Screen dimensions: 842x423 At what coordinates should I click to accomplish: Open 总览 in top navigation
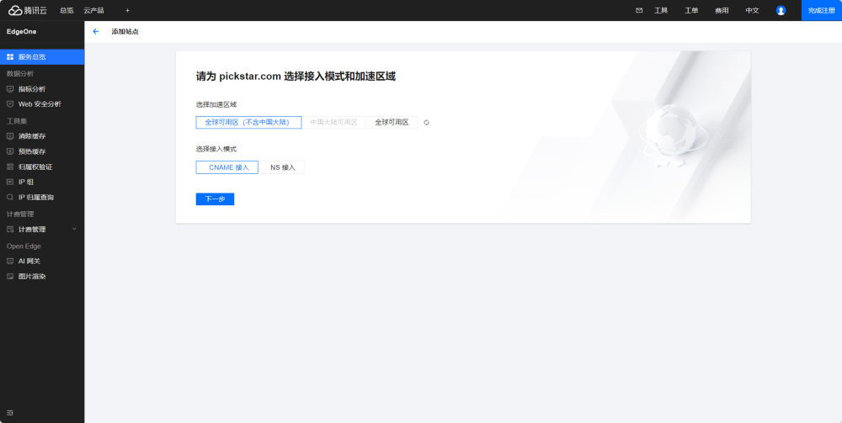[x=67, y=10]
